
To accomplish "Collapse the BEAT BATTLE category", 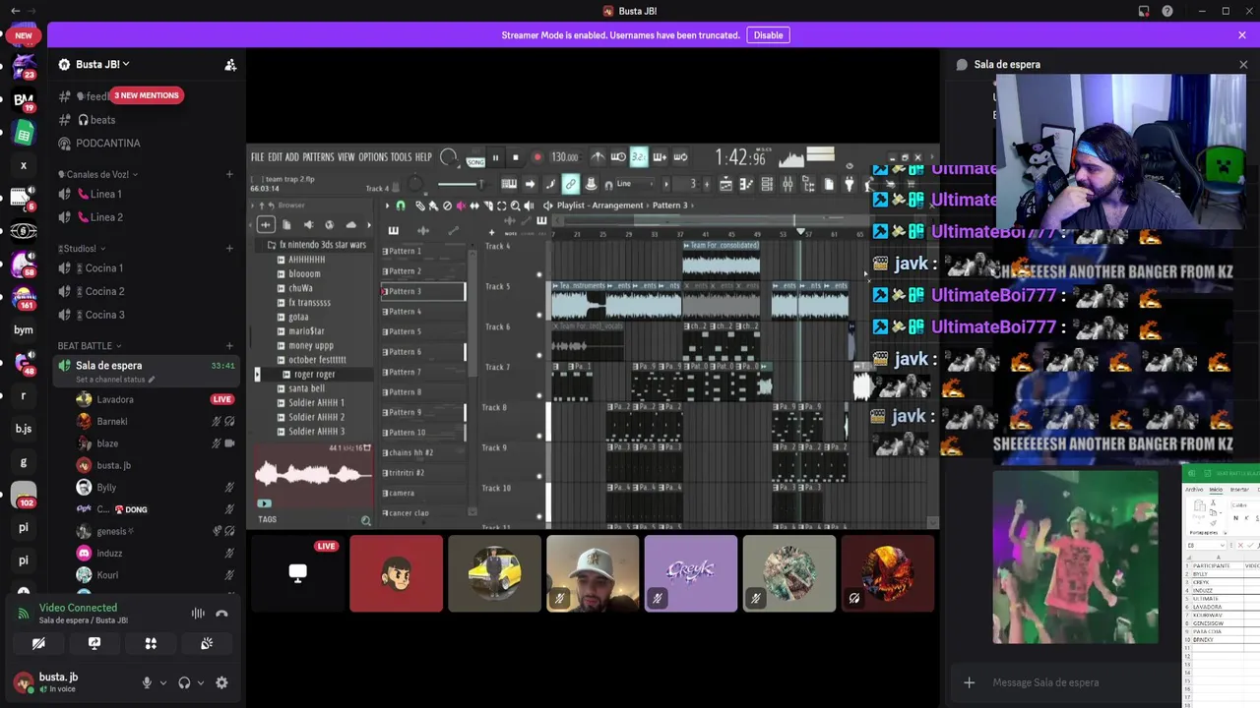I will [x=90, y=346].
